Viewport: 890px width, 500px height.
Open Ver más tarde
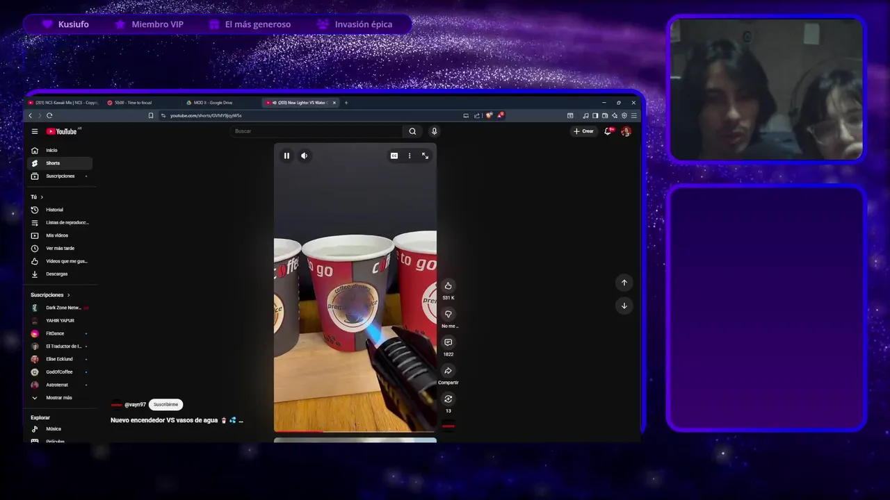tap(59, 248)
